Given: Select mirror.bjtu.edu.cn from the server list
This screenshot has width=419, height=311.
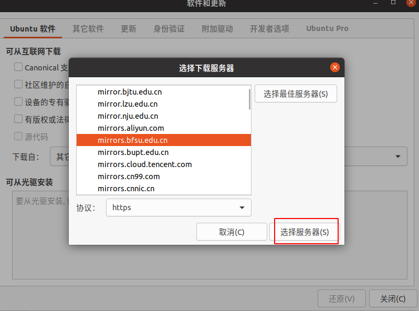Looking at the screenshot, I should pyautogui.click(x=163, y=92).
